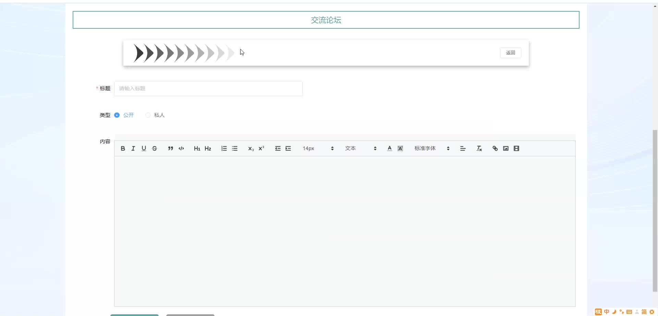Switch IME Chinese/English mode 中
658x316 pixels.
coord(607,312)
